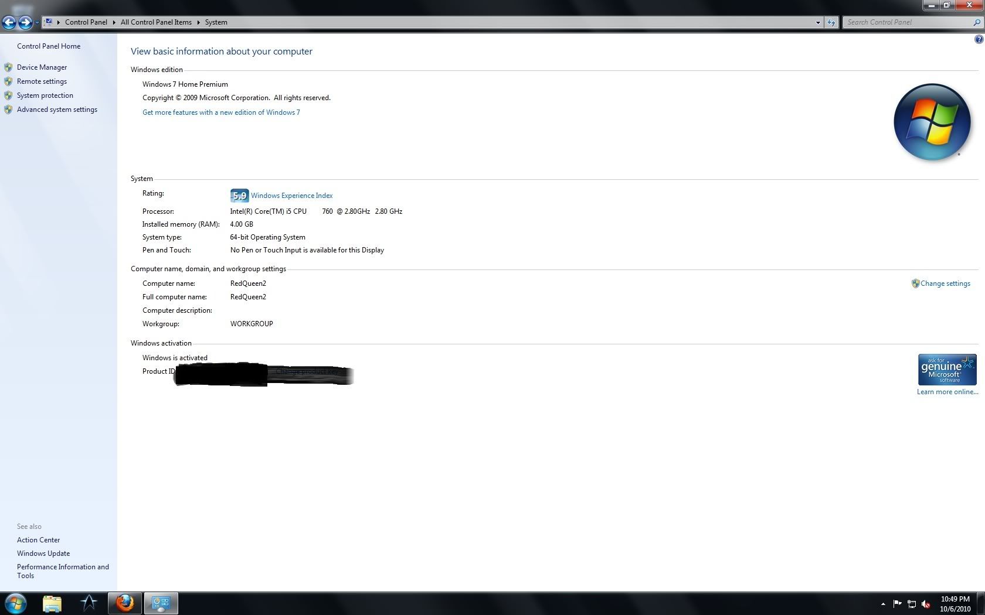Click the search magnifier icon

[977, 22]
